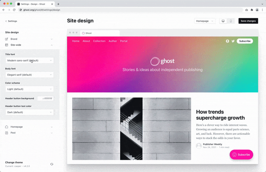
Task: Click Portal in preview navigation
Action: click(x=124, y=41)
